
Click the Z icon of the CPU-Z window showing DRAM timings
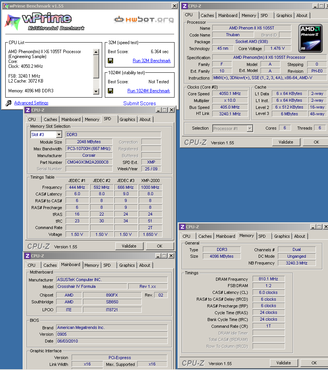pos(182,227)
